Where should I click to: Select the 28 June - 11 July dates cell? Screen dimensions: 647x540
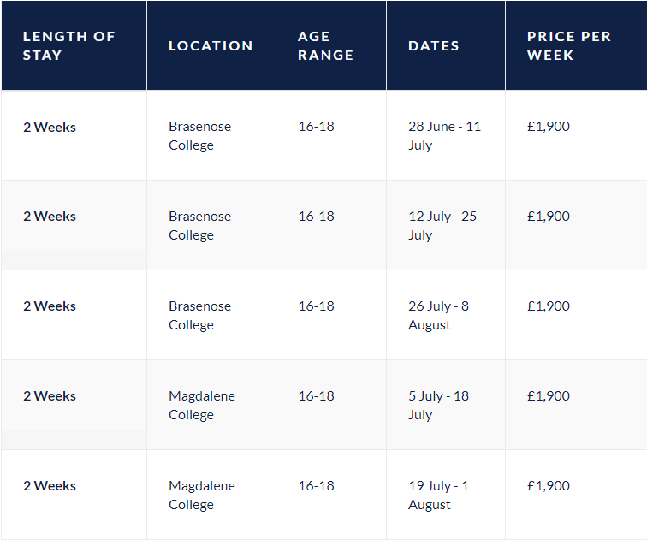pos(445,136)
